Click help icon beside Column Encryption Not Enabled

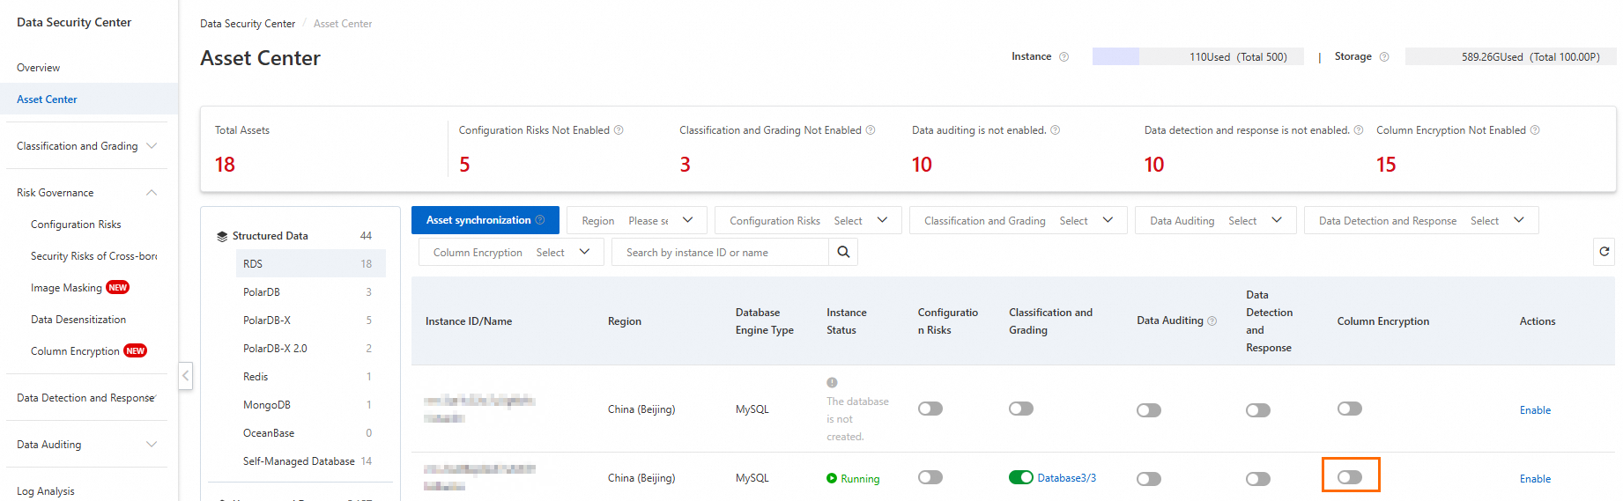click(1535, 130)
